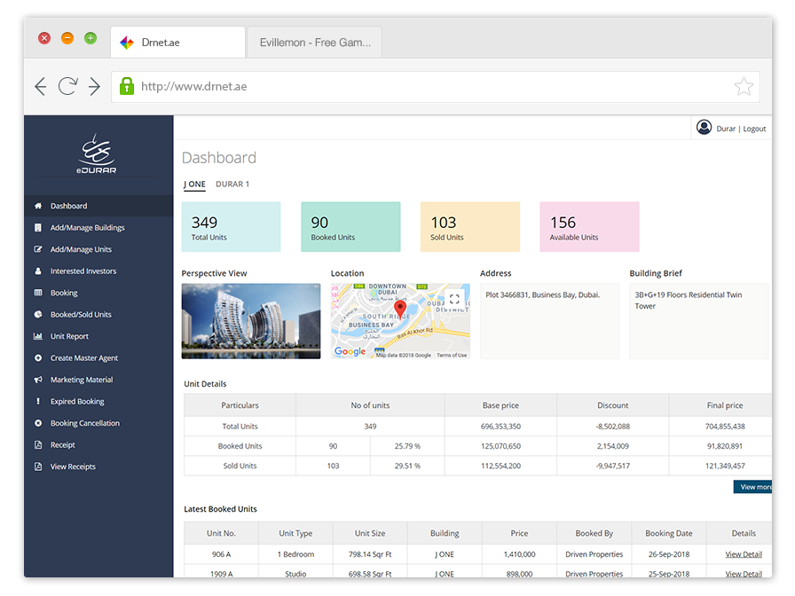This screenshot has height=596, width=795.
Task: Click the Logout link
Action: point(754,129)
